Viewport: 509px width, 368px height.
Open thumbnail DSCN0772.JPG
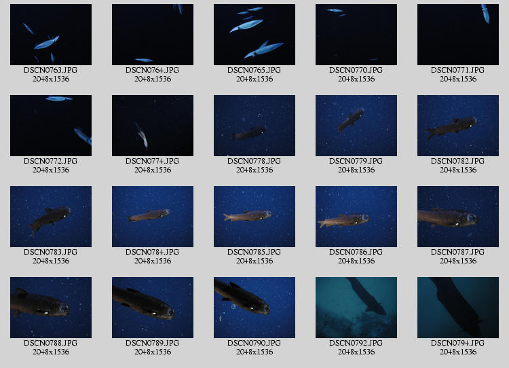50,126
